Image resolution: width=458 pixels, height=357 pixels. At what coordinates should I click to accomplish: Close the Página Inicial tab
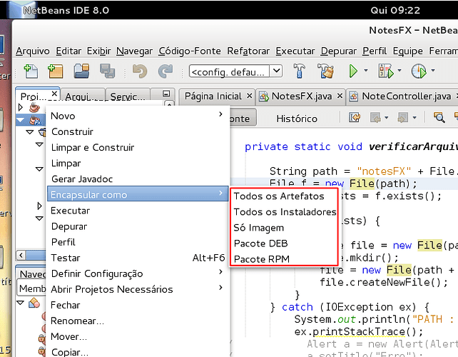pos(249,96)
